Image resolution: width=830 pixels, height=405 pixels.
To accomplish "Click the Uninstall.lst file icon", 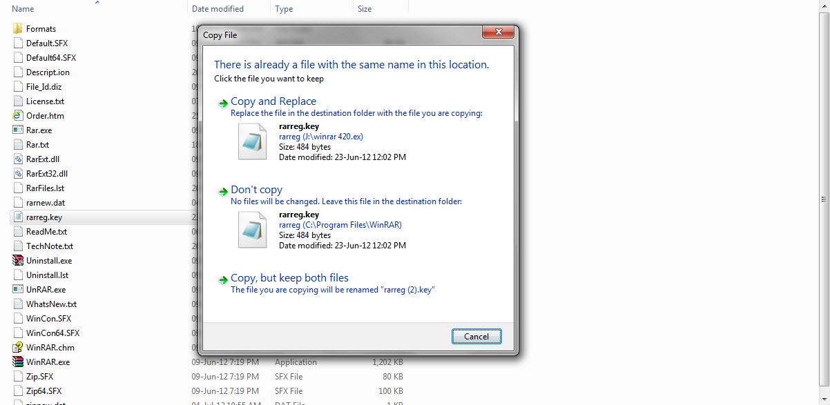I will (x=18, y=275).
